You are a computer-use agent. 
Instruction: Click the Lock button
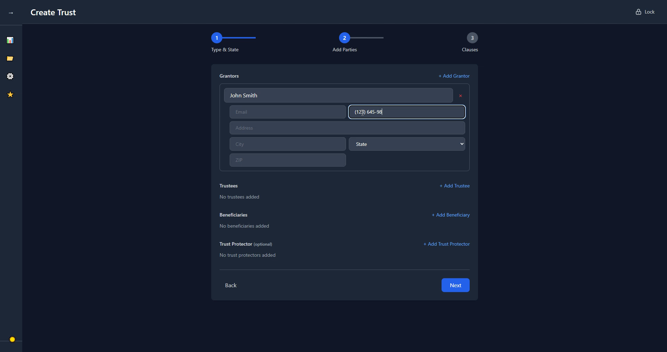pyautogui.click(x=645, y=12)
